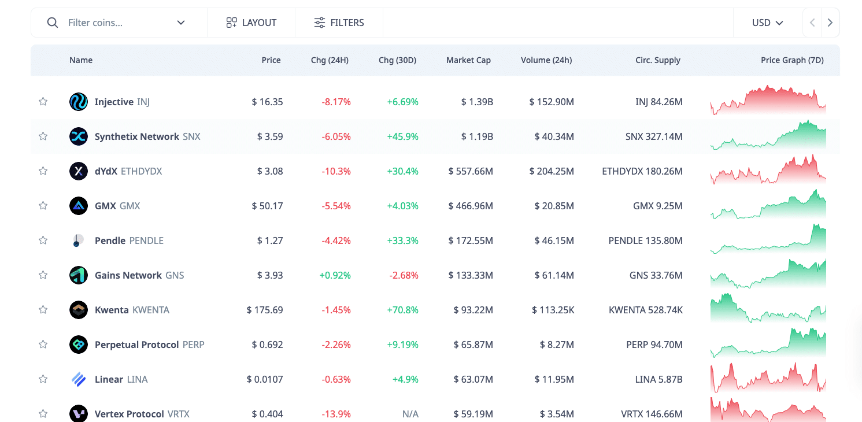Toggle favorite star for Linear

point(43,379)
